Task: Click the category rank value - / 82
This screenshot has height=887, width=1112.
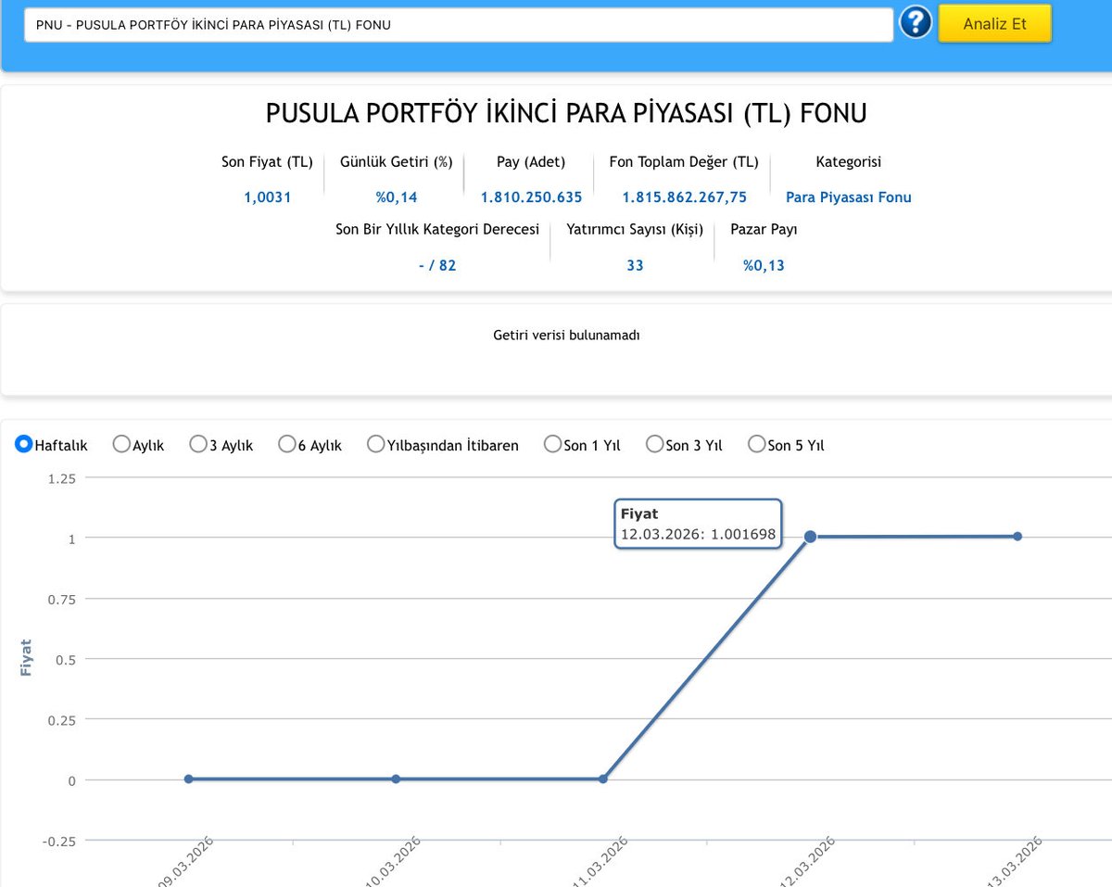Action: pos(437,265)
